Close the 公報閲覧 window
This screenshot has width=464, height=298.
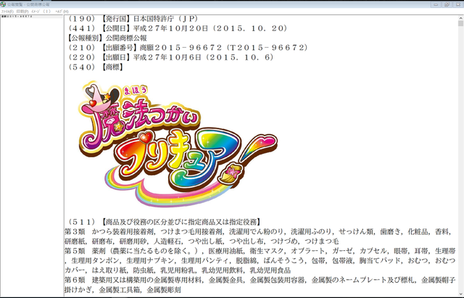[x=457, y=4]
